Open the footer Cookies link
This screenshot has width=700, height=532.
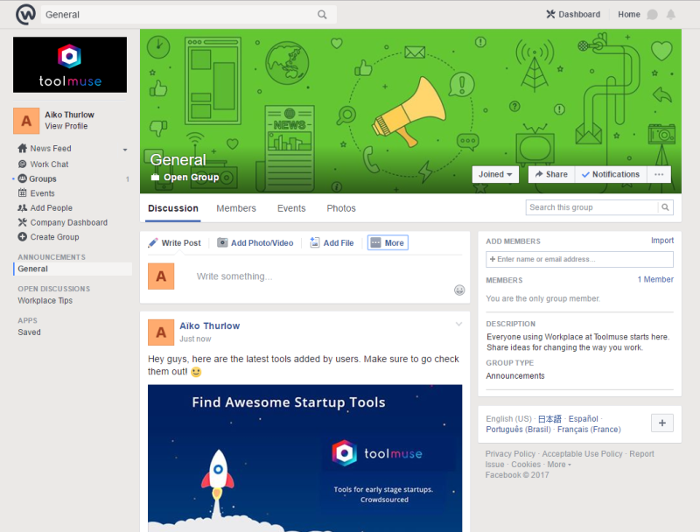(x=526, y=465)
